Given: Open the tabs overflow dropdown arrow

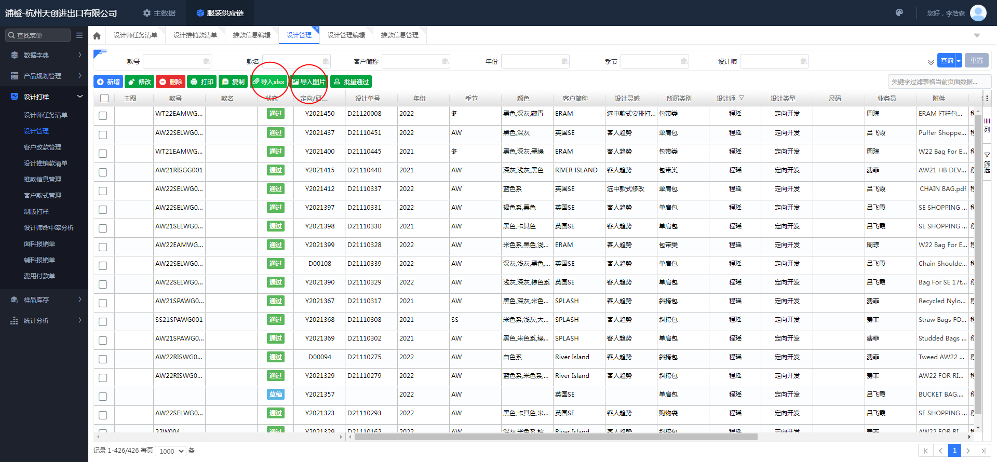Looking at the screenshot, I should (x=977, y=35).
